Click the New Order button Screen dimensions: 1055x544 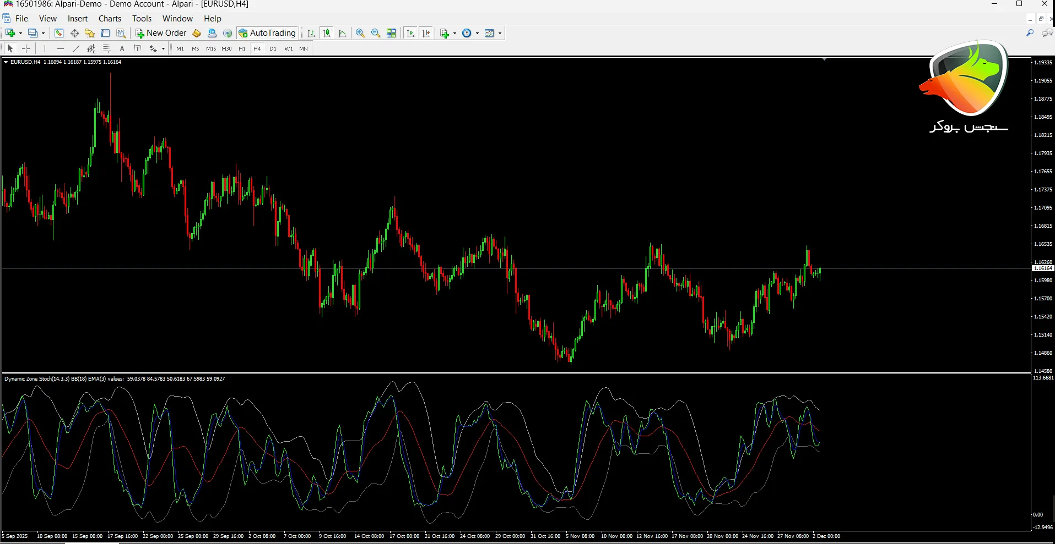pos(161,33)
